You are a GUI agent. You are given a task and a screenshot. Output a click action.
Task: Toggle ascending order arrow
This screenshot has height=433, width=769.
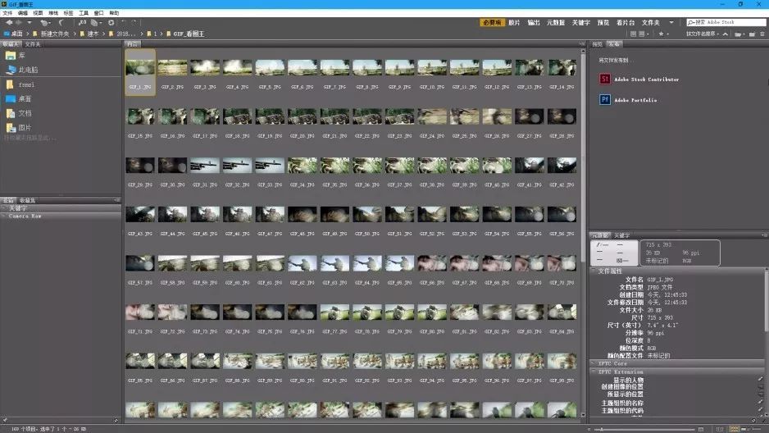[x=726, y=34]
